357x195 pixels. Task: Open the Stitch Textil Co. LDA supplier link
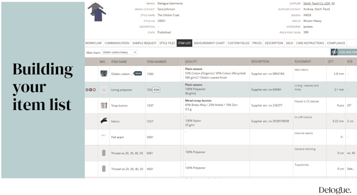tap(319, 3)
